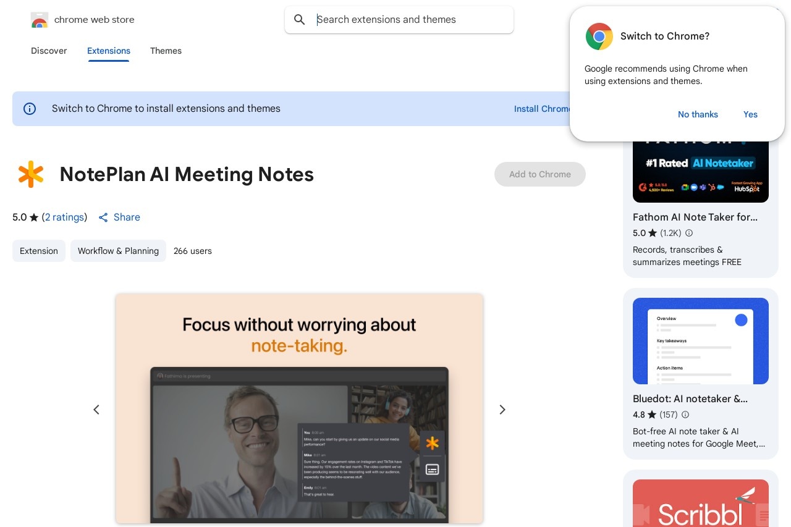Click the Add to Chrome button
791x527 pixels.
tap(540, 174)
